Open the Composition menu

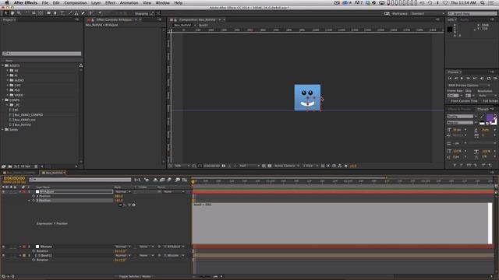(76, 2)
